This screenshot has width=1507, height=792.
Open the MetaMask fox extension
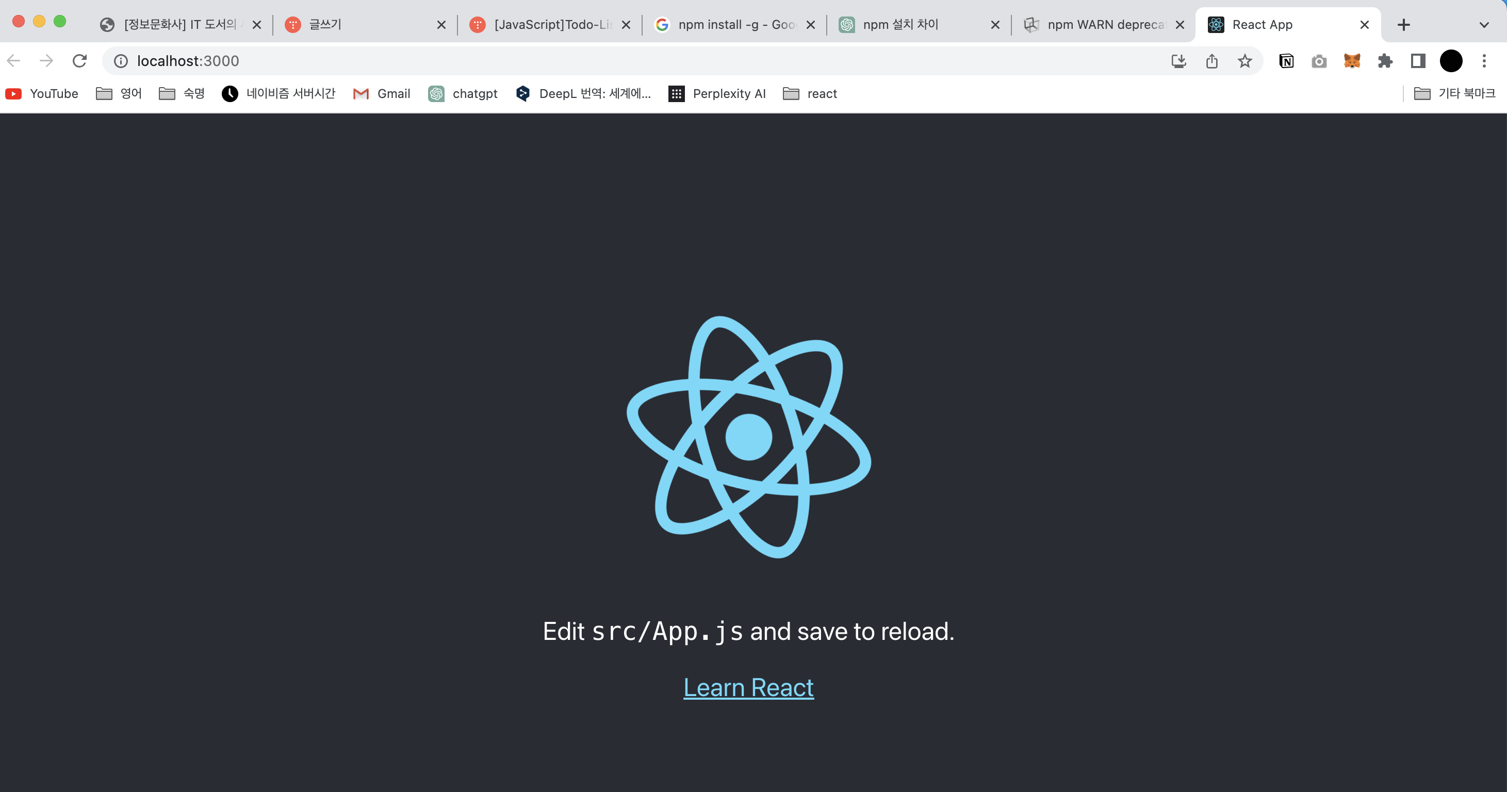click(x=1352, y=61)
